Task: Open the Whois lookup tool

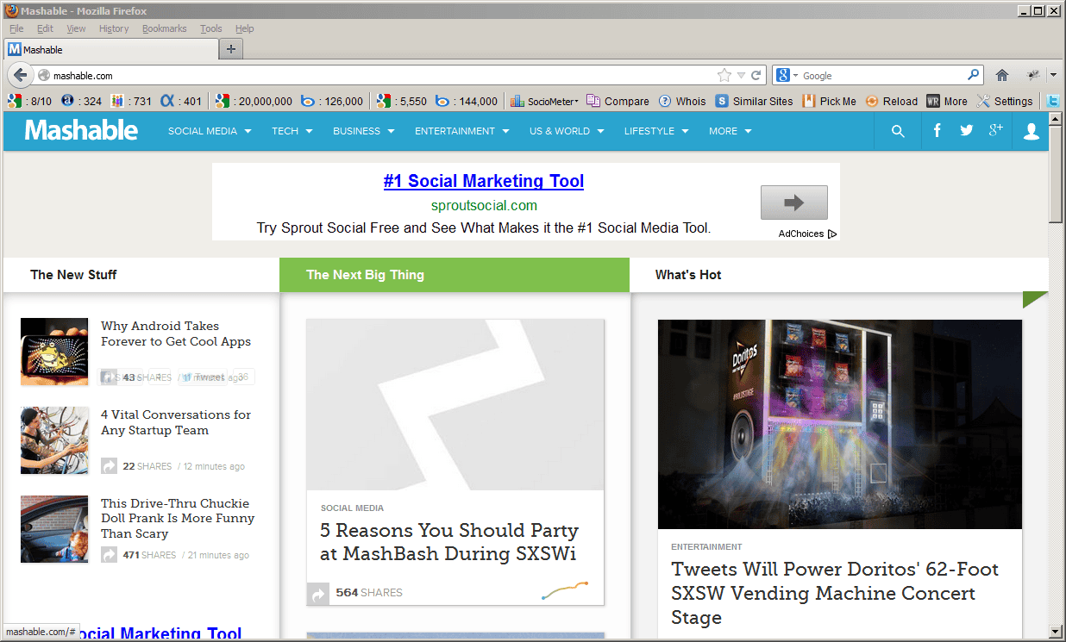Action: [682, 101]
